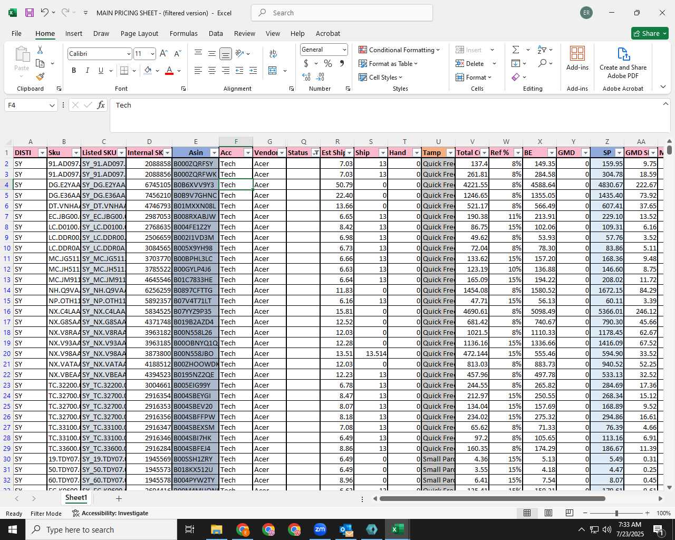Toggle Wrap Text button

273,53
